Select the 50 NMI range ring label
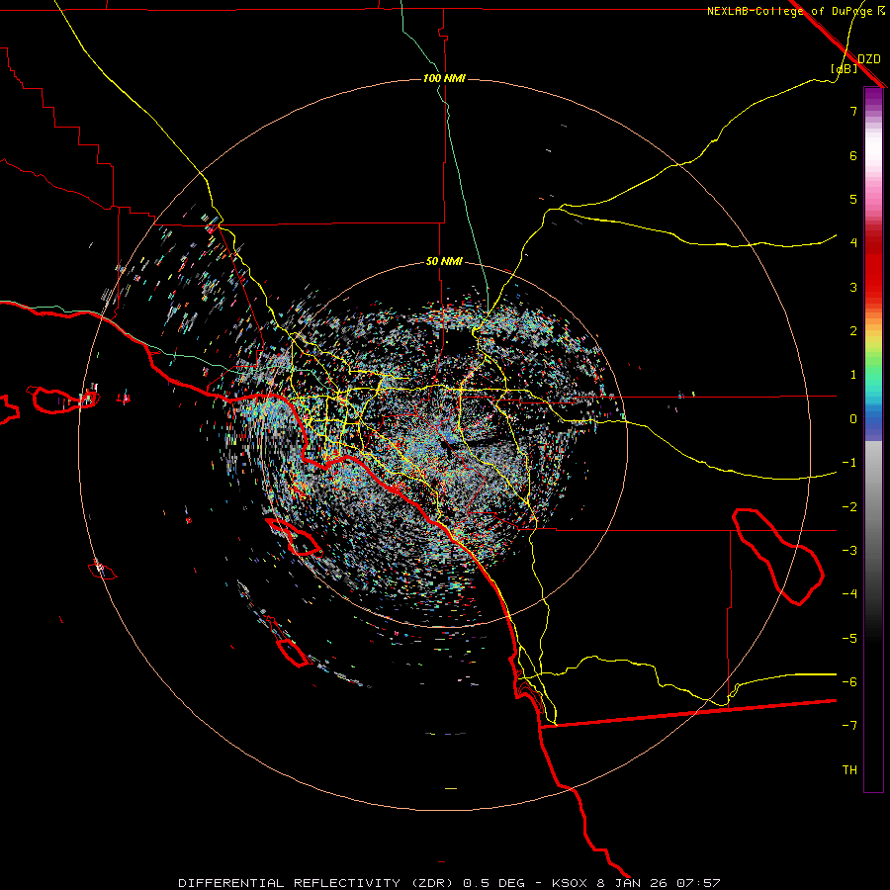The image size is (890, 890). [x=444, y=261]
